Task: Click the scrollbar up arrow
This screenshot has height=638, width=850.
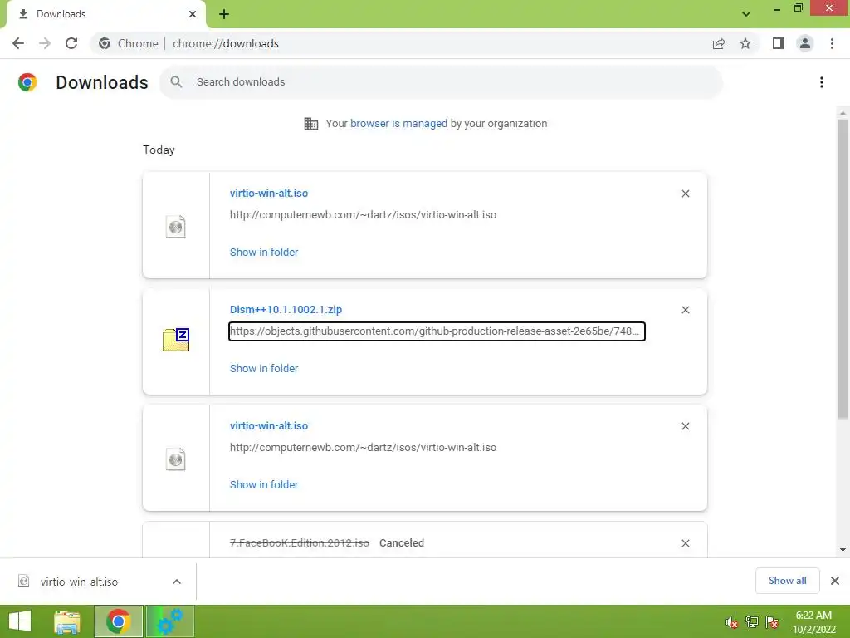Action: (x=843, y=113)
